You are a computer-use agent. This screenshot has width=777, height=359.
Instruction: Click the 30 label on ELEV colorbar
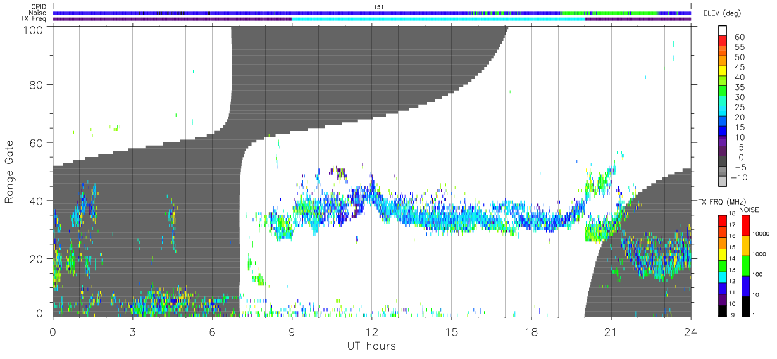click(x=740, y=98)
